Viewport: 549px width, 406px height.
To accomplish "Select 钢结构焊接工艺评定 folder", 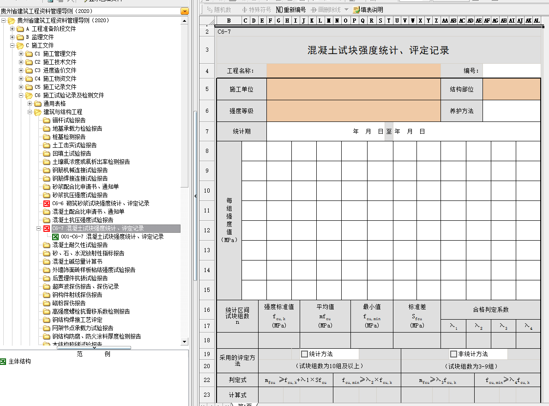I will click(77, 320).
